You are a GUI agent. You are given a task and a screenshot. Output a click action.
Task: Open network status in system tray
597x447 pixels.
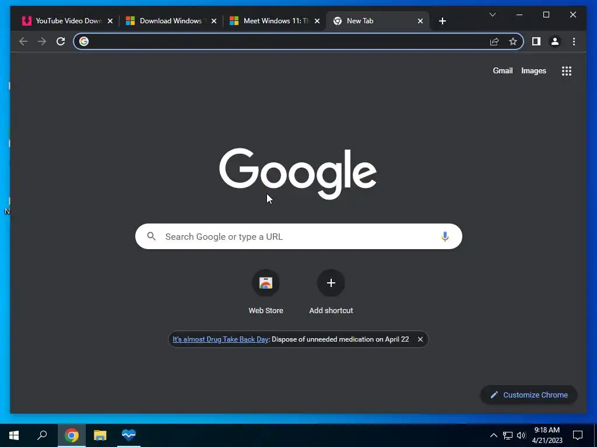508,435
